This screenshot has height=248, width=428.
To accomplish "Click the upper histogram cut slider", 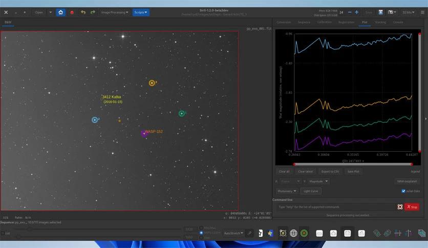I will (98, 230).
